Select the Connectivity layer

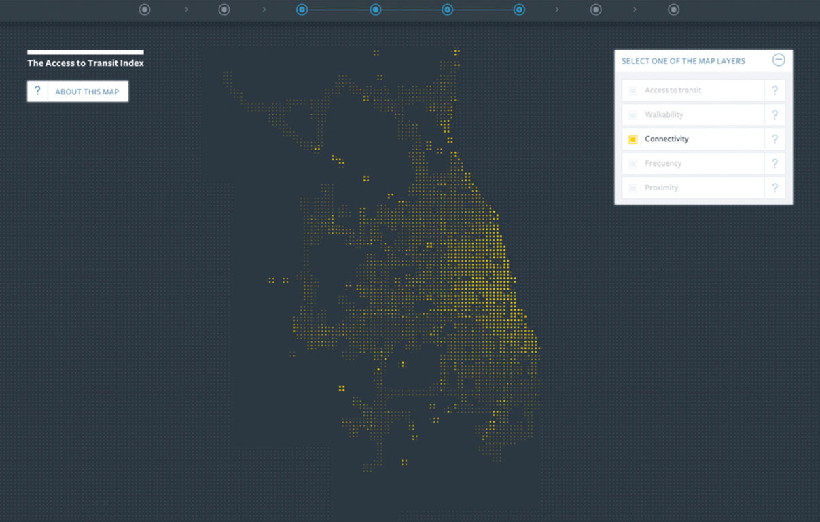point(693,139)
